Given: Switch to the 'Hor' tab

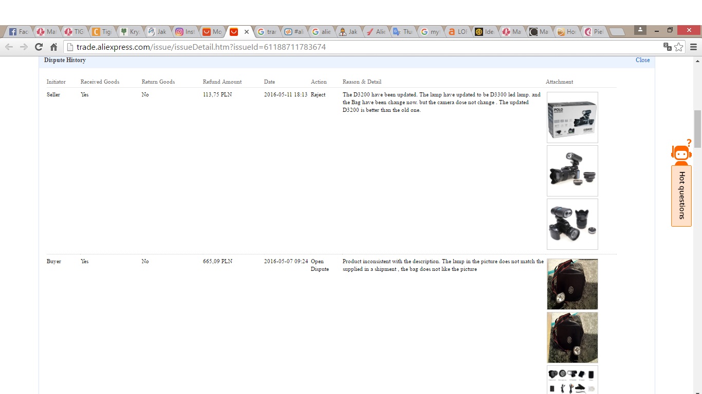Looking at the screenshot, I should 567,32.
